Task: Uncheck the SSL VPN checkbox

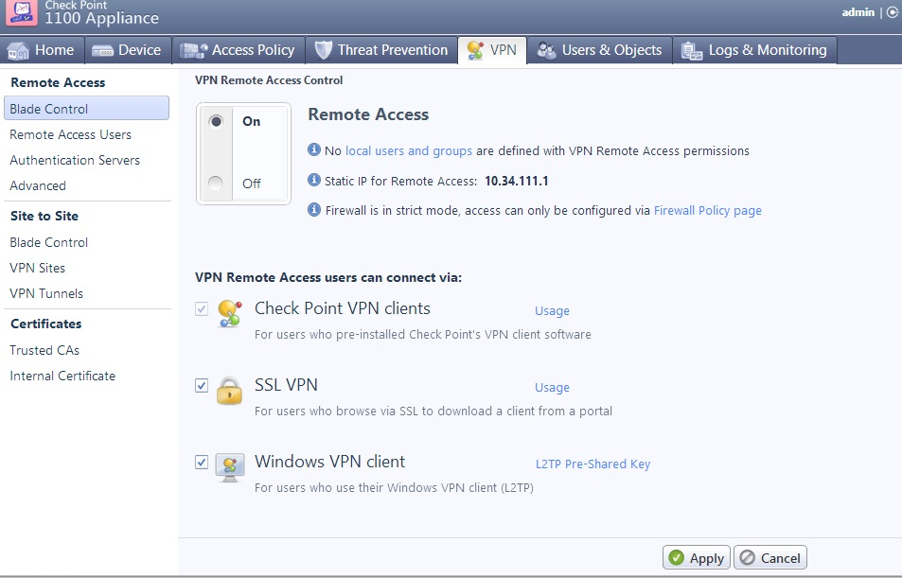Action: coord(201,385)
